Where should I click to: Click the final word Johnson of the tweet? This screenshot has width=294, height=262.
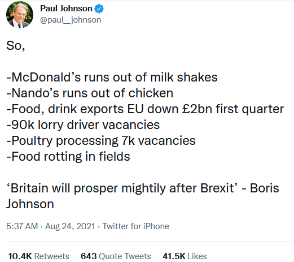tap(30, 204)
